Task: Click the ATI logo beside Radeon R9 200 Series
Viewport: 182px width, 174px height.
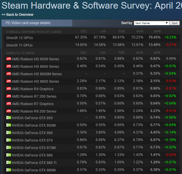Action: pyautogui.click(x=9, y=111)
